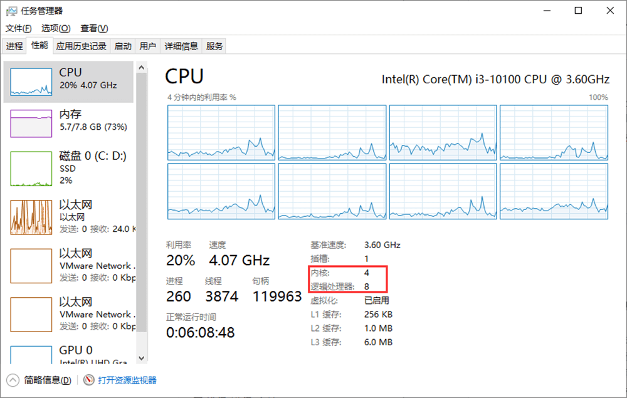Select the 内存 memory graph thumbnail
Image resolution: width=627 pixels, height=398 pixels.
pos(31,123)
